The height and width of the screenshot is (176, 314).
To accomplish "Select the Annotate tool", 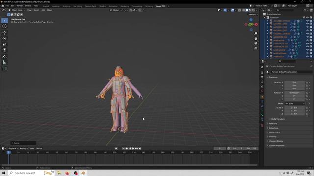I will (4, 57).
